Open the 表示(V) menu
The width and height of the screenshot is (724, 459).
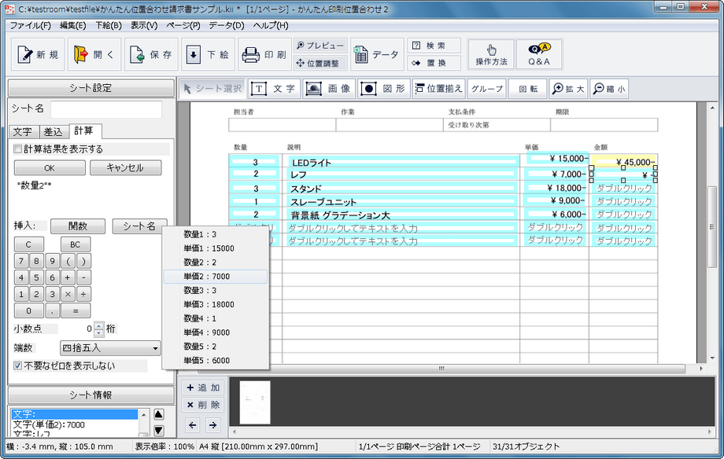coord(144,25)
